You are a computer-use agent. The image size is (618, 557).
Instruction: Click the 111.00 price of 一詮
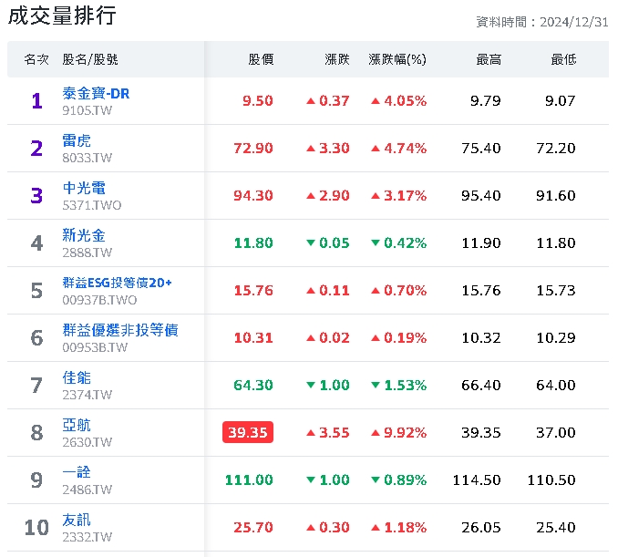coord(249,480)
